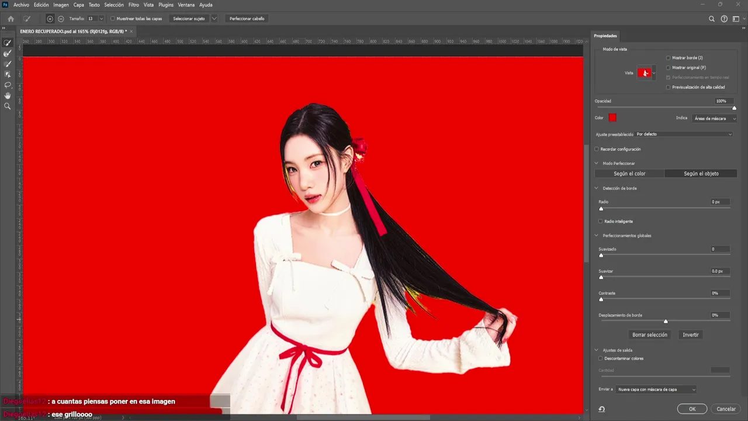The height and width of the screenshot is (421, 748).
Task: Open the help question mark icon
Action: point(725,19)
